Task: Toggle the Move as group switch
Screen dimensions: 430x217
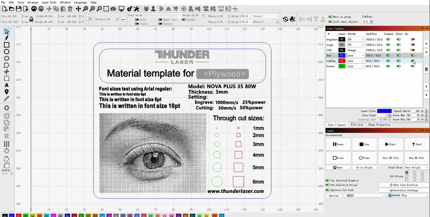Action: point(330,17)
